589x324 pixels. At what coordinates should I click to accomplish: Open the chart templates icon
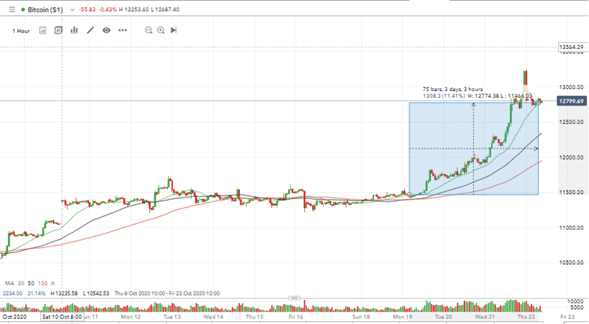pos(58,31)
